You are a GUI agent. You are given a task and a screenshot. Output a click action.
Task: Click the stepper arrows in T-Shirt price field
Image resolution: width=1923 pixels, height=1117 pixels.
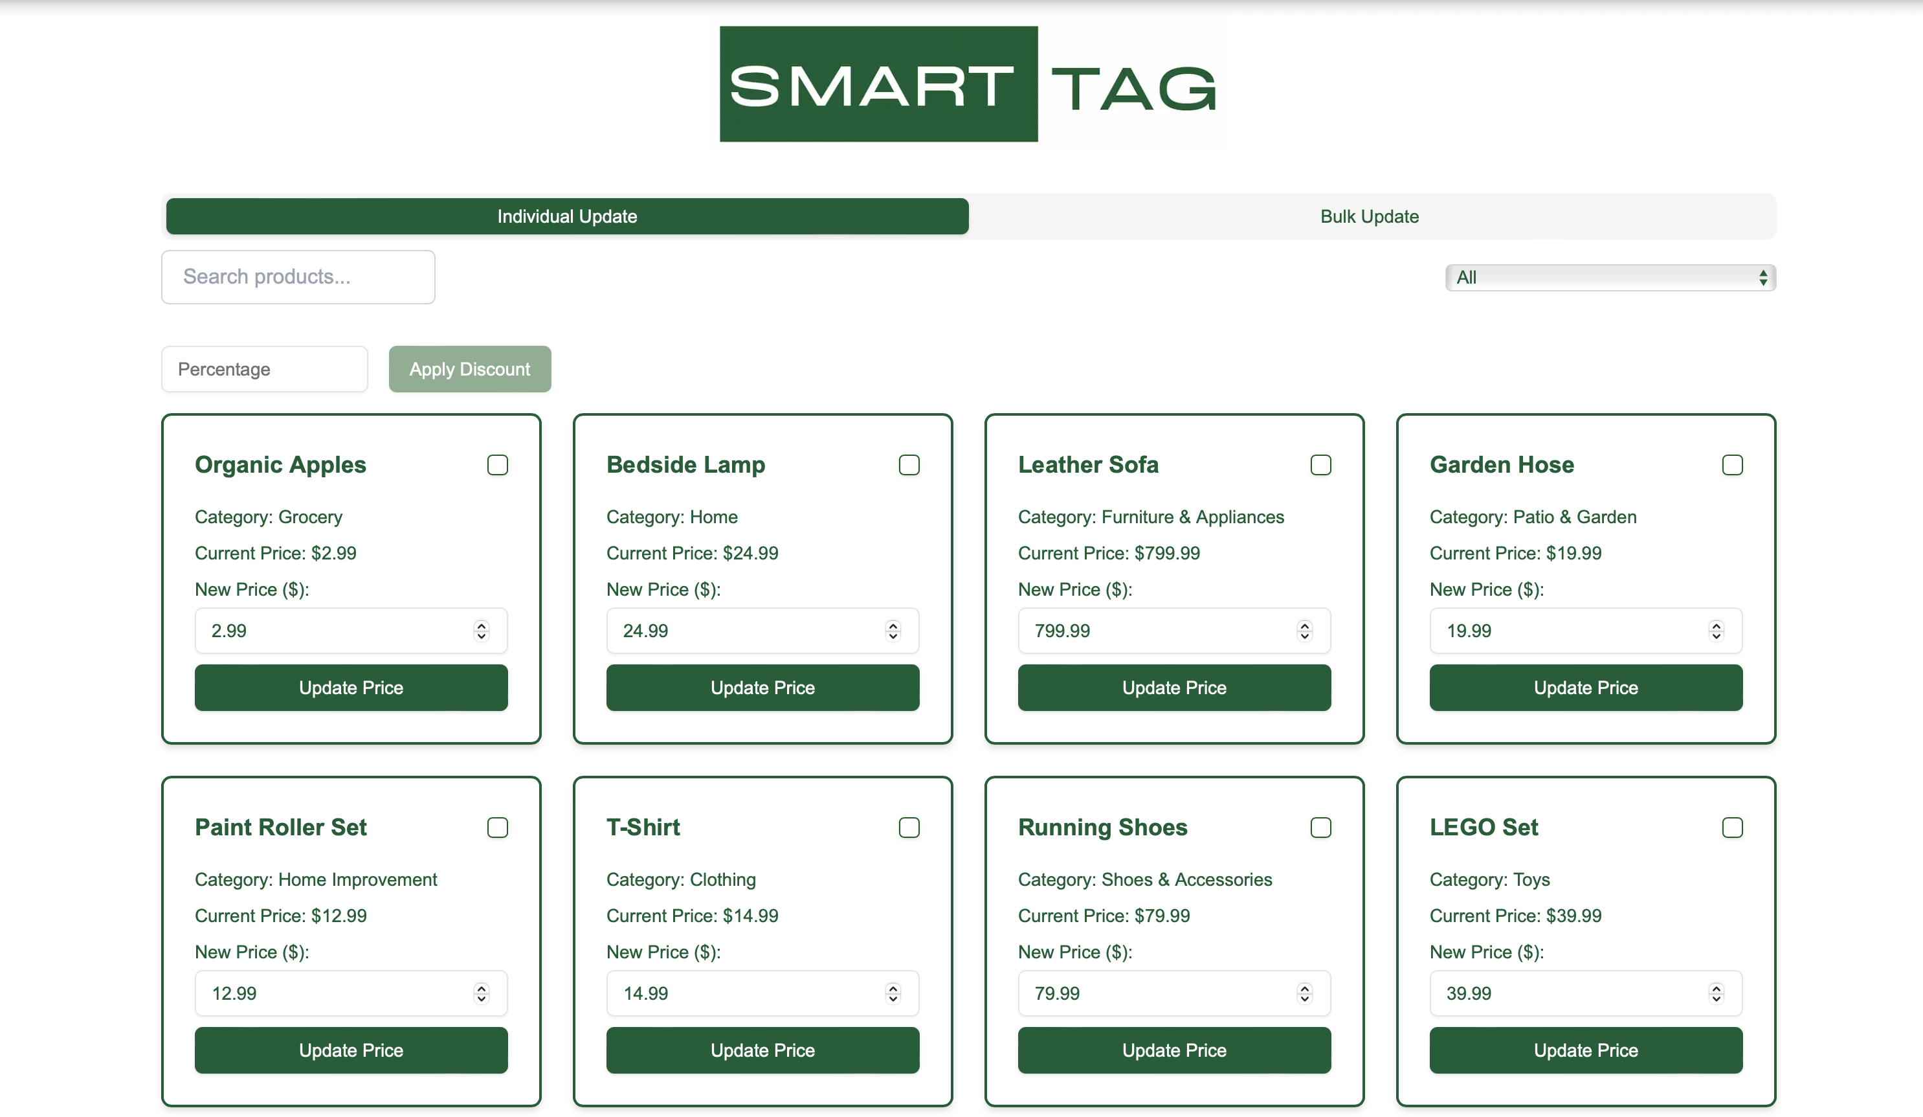893,993
